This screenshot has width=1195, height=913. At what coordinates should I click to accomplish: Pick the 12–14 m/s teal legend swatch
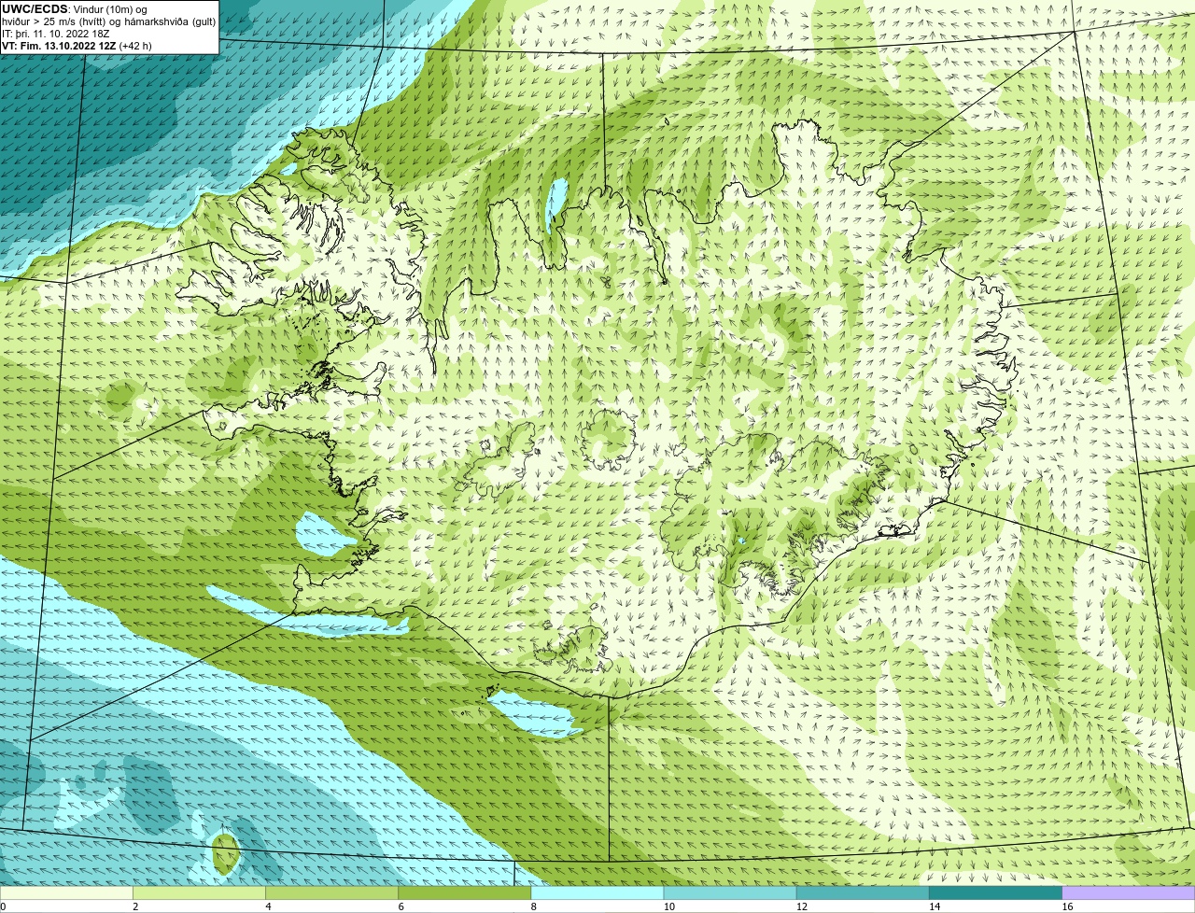click(863, 893)
